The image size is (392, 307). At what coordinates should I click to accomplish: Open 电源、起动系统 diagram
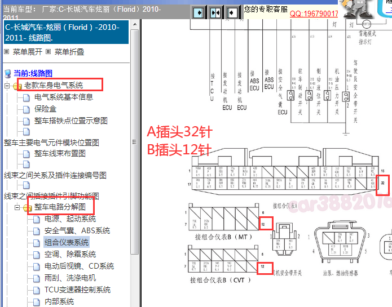click(x=71, y=219)
